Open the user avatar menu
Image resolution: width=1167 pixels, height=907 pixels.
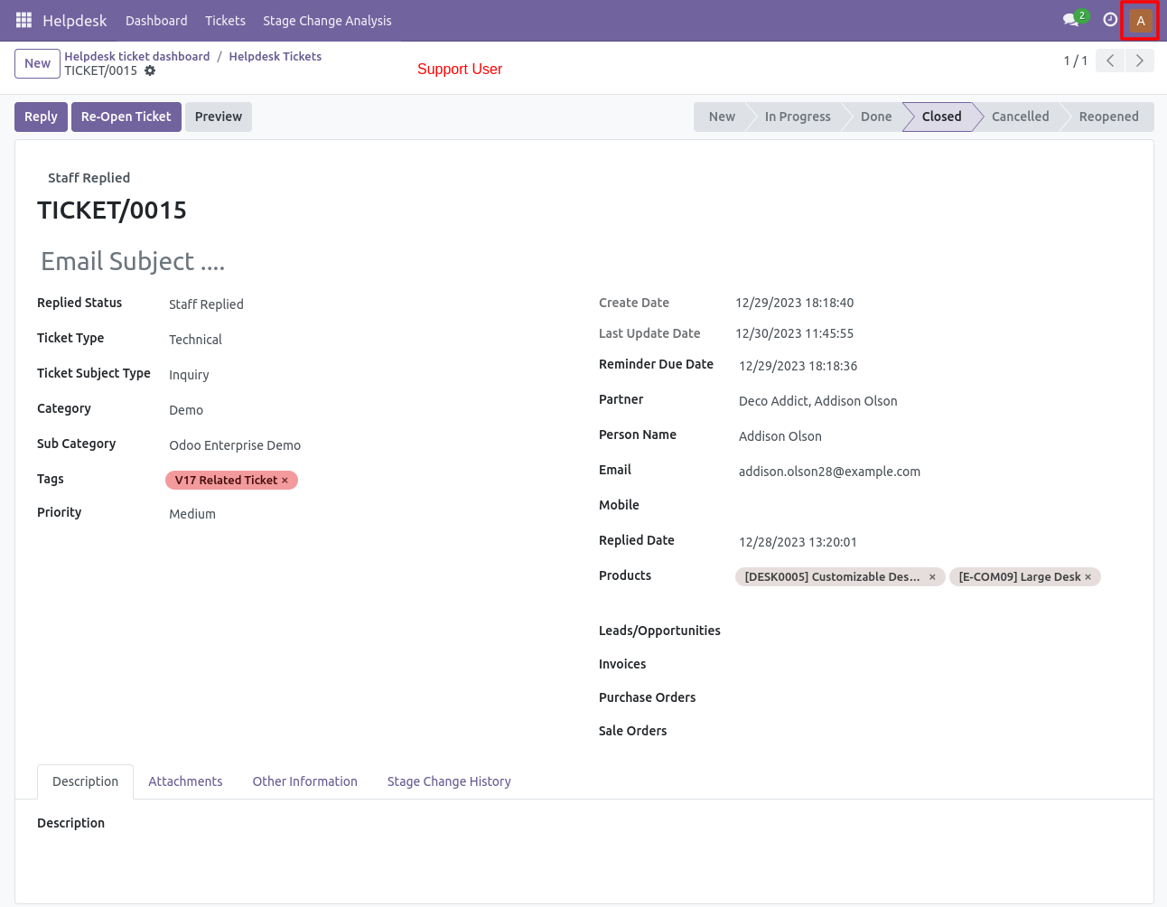click(1140, 21)
